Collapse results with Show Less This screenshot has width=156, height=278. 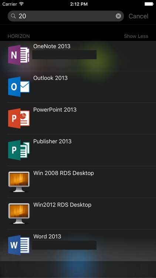pyautogui.click(x=136, y=36)
